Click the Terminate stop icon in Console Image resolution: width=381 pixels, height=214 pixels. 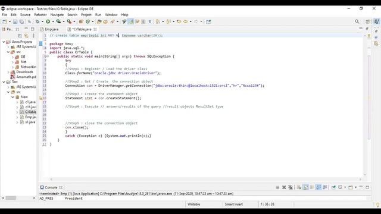point(277,187)
